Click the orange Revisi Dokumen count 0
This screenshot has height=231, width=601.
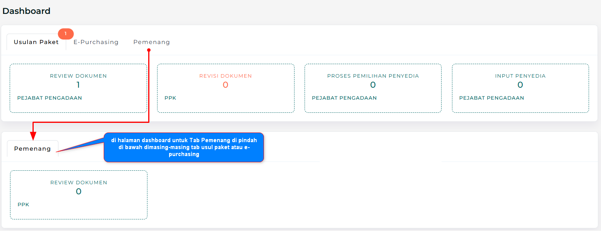(226, 85)
